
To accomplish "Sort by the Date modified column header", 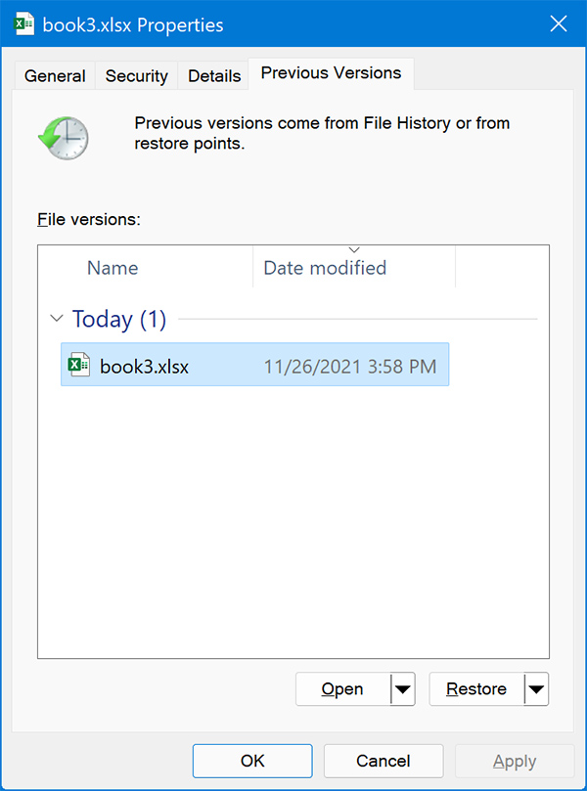I will (x=324, y=267).
